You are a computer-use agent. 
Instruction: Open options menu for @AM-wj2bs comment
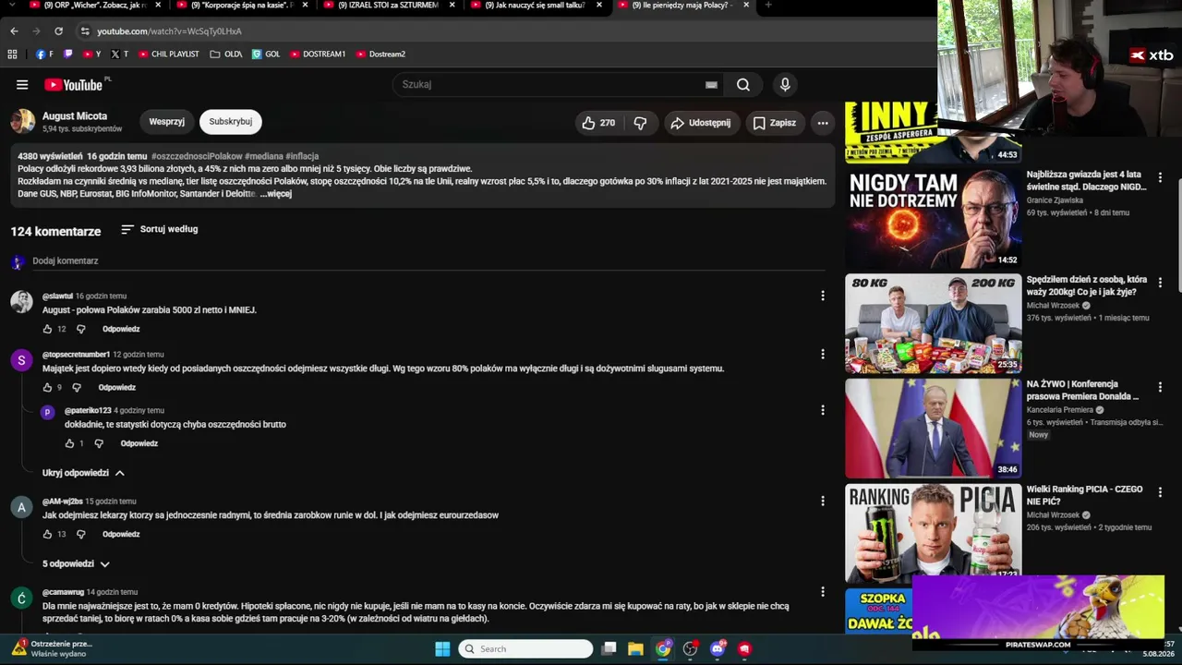(823, 501)
